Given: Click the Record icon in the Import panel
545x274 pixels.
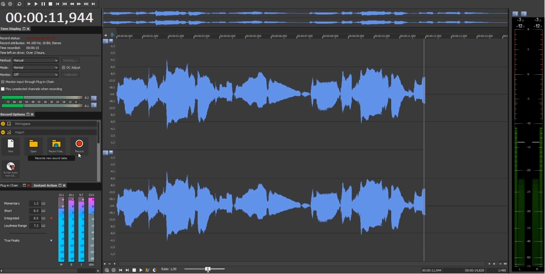Looking at the screenshot, I should (x=79, y=144).
